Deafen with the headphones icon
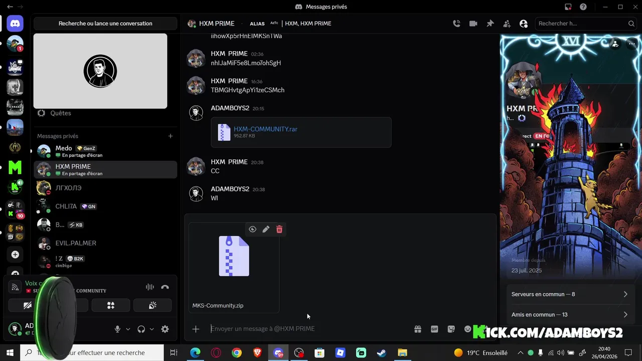This screenshot has width=642, height=361. (x=141, y=329)
